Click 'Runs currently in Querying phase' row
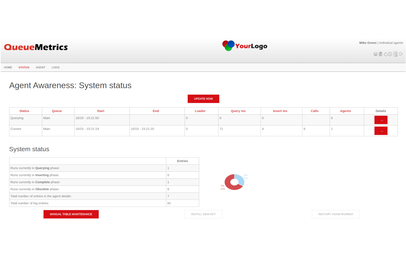The height and width of the screenshot is (254, 406). [x=104, y=168]
